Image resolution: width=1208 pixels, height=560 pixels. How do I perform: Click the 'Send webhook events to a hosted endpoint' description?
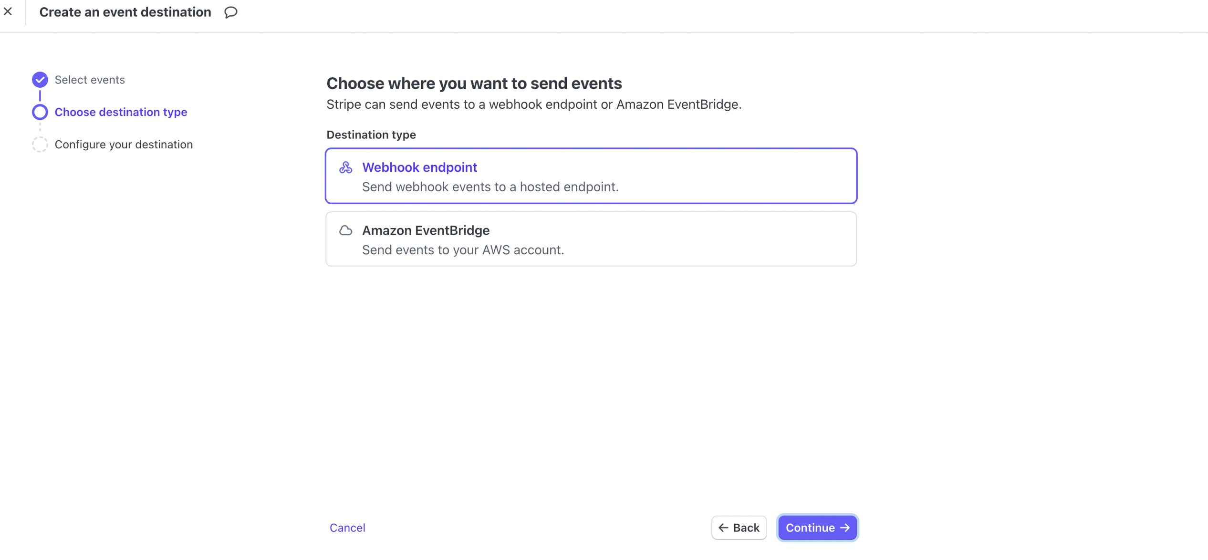pyautogui.click(x=490, y=187)
